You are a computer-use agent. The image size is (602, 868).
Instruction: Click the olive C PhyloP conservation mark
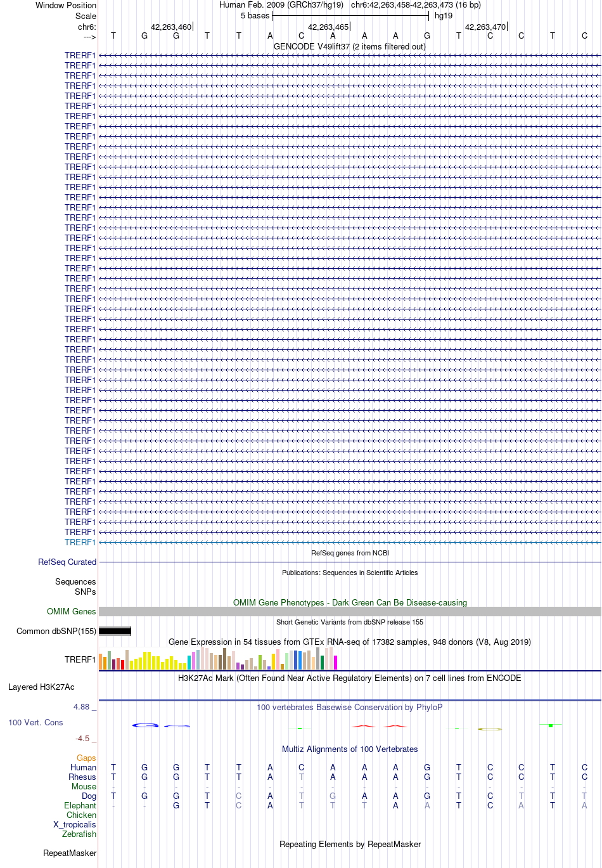point(490,729)
